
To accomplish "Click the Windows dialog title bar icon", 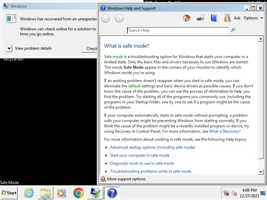I will coord(6,6).
